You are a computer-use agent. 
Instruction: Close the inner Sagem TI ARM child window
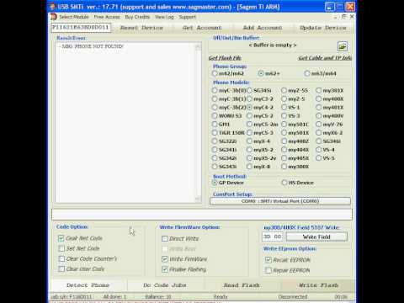[352, 17]
